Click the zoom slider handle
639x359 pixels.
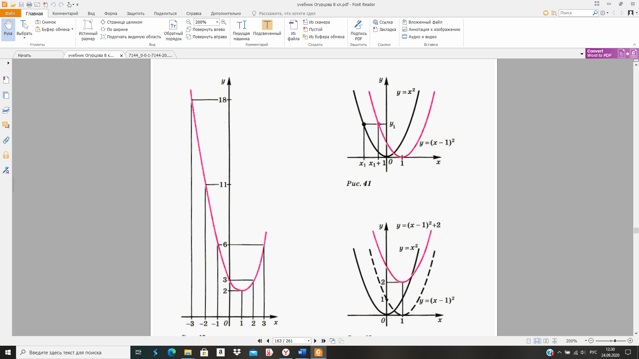615,341
